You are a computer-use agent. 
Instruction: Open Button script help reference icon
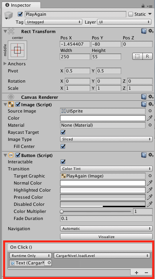coord(144,155)
